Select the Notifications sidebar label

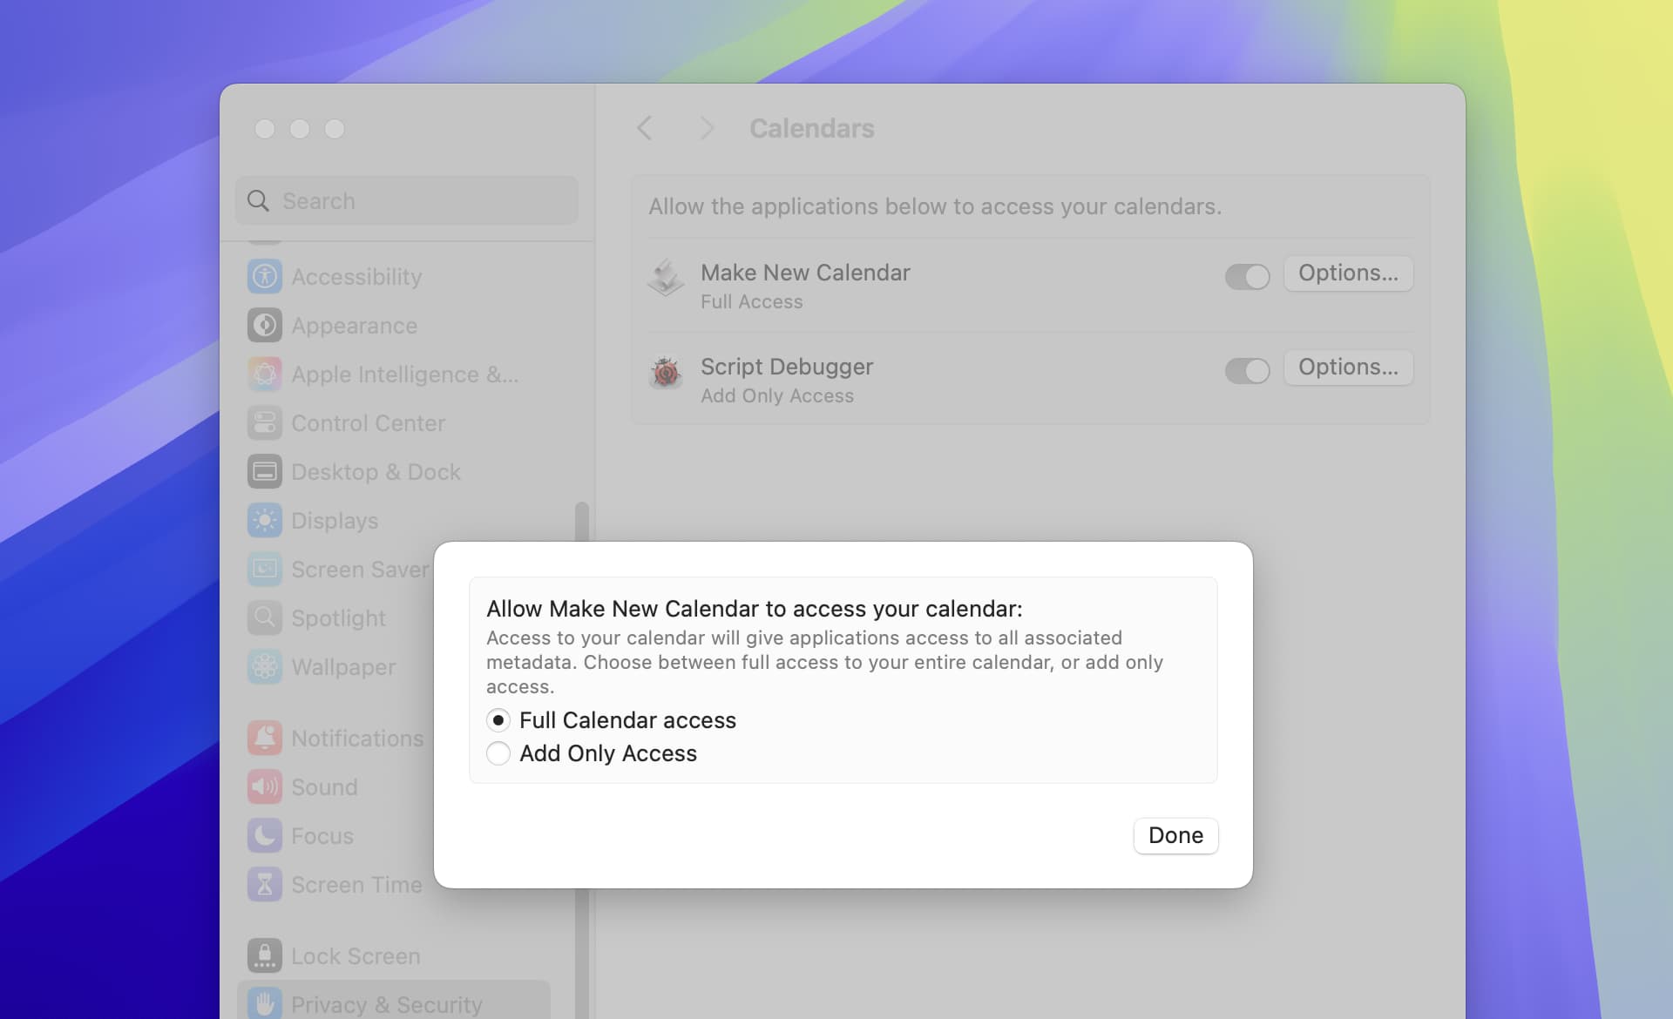pyautogui.click(x=357, y=739)
